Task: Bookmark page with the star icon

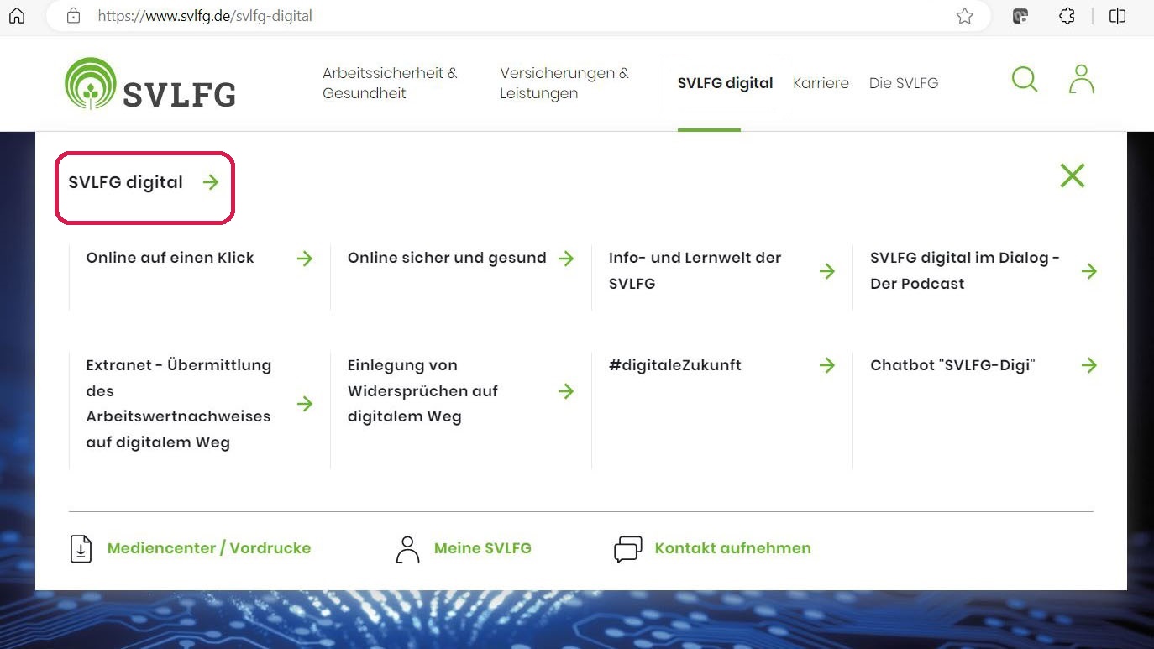Action: (965, 16)
